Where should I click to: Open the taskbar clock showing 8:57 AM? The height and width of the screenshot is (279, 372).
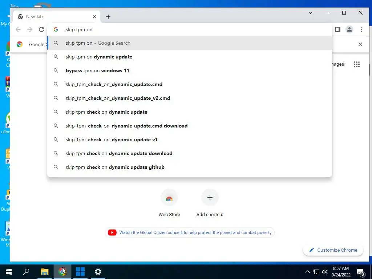tap(341, 272)
